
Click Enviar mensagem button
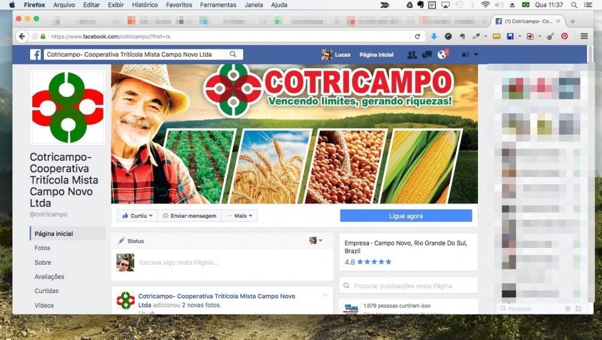pyautogui.click(x=189, y=215)
